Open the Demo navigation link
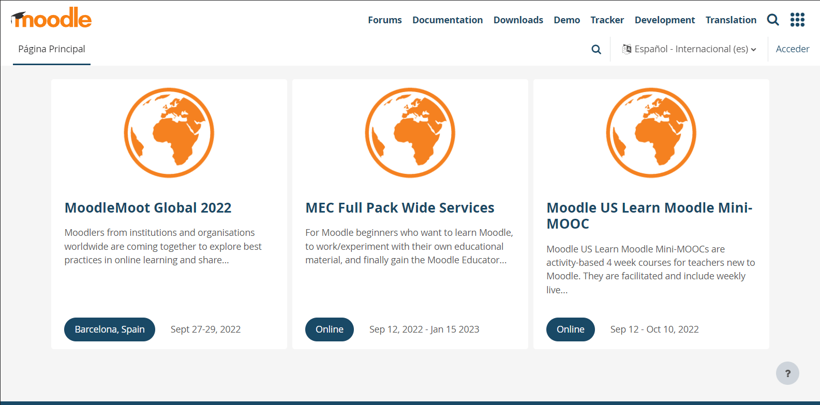820x405 pixels. pyautogui.click(x=567, y=20)
